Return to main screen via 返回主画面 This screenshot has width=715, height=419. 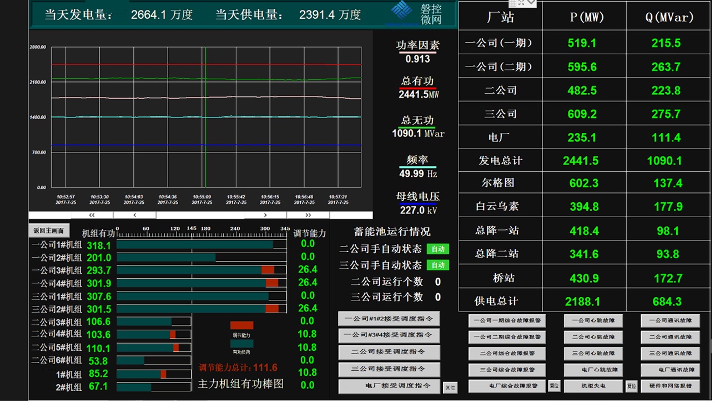(x=49, y=231)
